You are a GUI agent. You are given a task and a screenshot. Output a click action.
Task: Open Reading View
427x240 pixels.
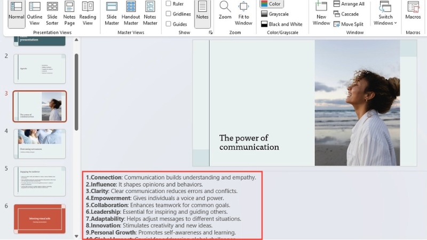point(88,14)
